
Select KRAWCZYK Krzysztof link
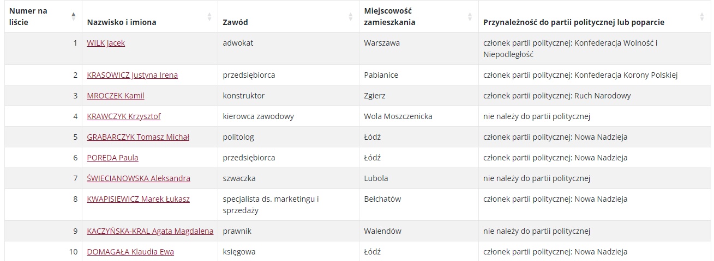click(x=124, y=116)
